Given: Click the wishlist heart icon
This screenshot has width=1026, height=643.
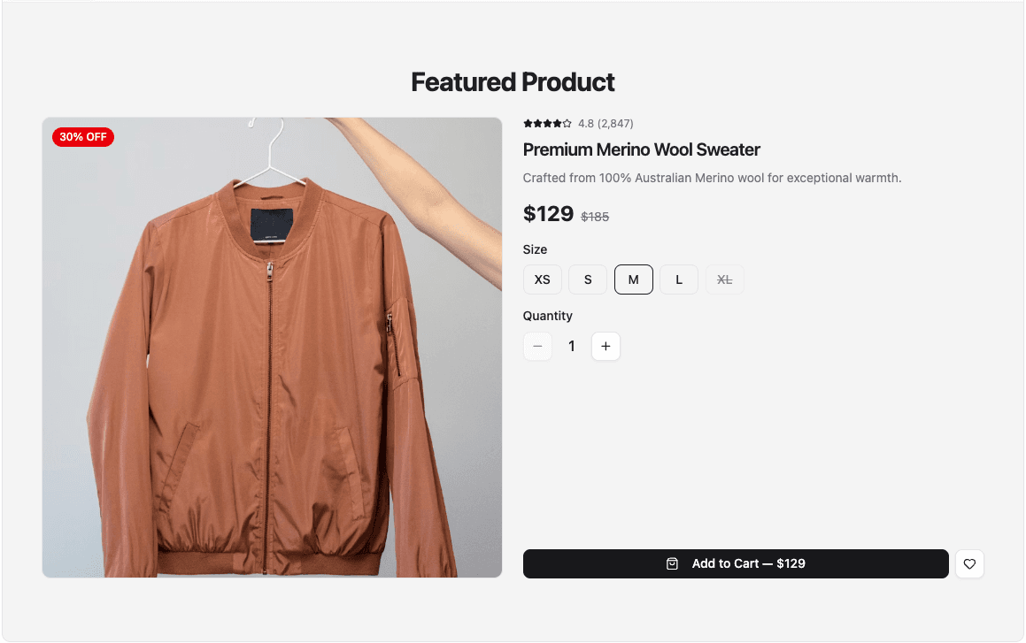Looking at the screenshot, I should (969, 563).
